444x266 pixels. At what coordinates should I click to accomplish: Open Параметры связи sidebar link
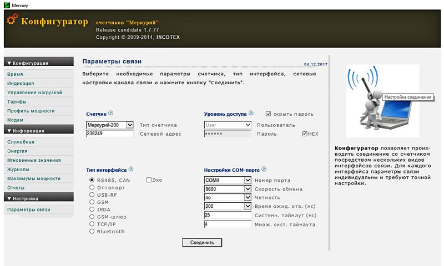click(x=39, y=209)
